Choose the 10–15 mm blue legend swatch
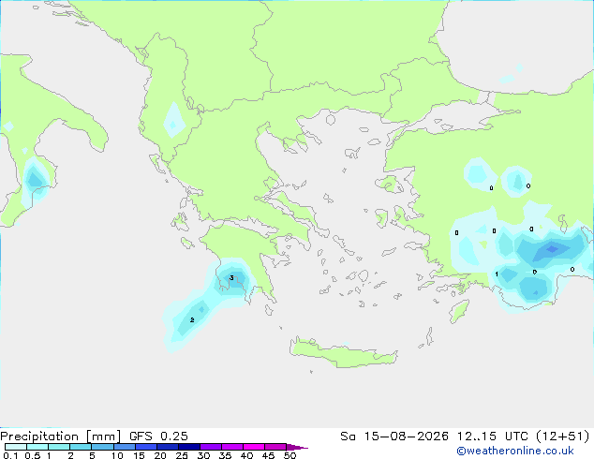The image size is (594, 459). pyautogui.click(x=124, y=447)
